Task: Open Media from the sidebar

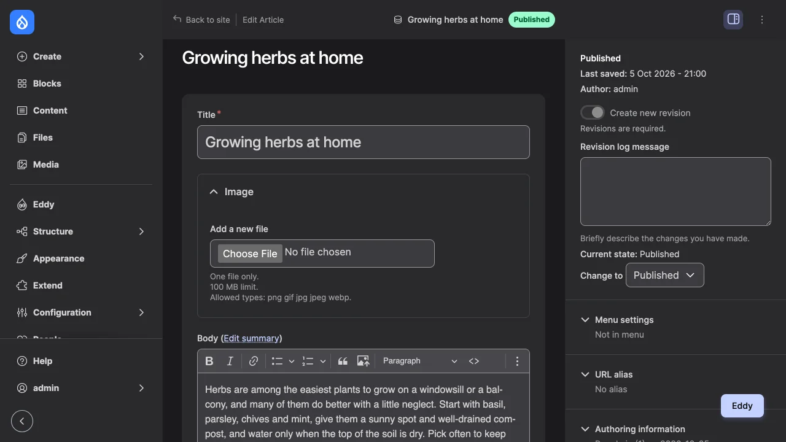Action: (81, 165)
